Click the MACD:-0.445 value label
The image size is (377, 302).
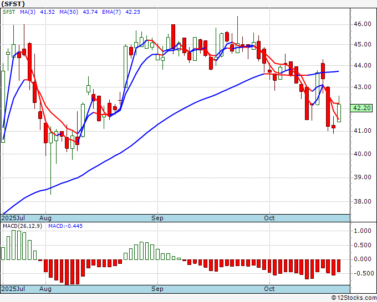click(x=65, y=226)
